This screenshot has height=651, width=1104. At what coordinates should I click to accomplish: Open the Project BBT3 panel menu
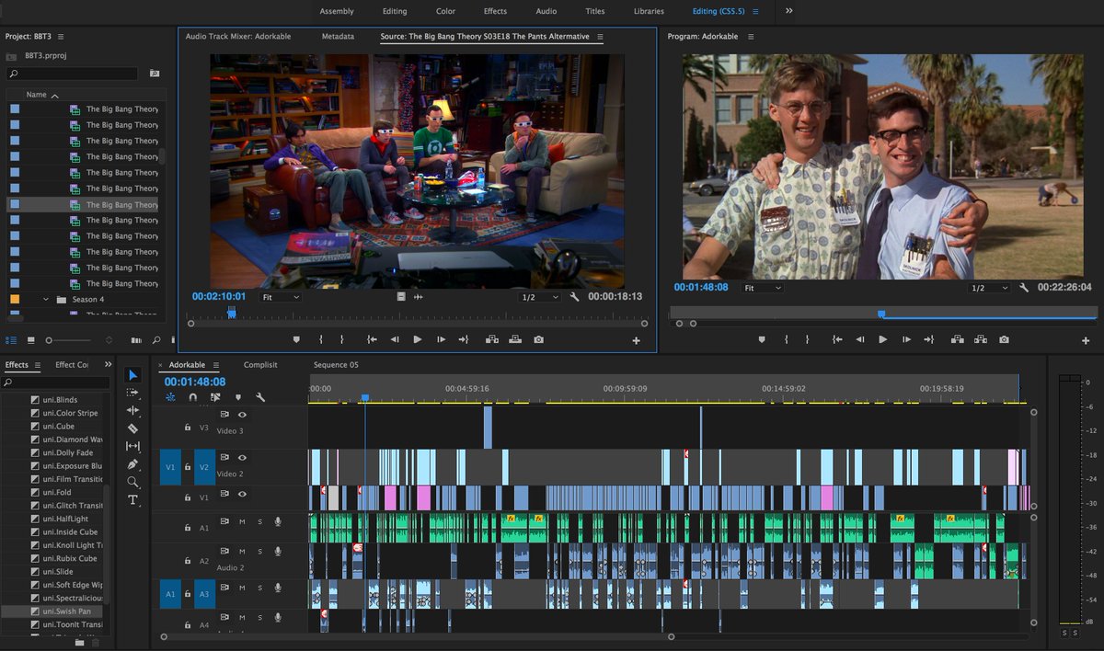(61, 37)
